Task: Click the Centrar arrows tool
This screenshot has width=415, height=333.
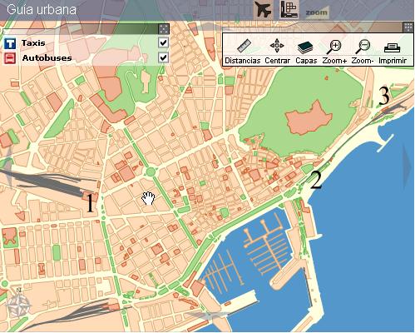Action: [277, 52]
